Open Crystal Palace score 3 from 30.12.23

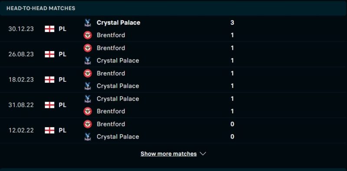(x=232, y=23)
